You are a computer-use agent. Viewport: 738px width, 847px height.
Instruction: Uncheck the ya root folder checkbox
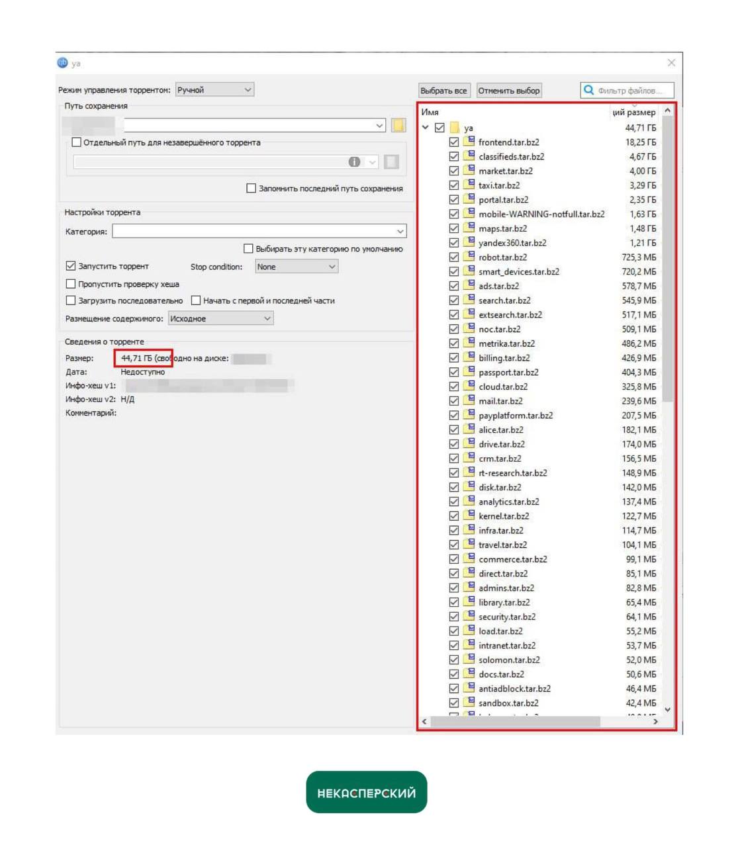[439, 128]
